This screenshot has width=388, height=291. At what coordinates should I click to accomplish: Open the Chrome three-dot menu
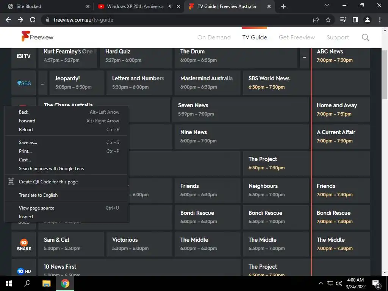(x=380, y=20)
